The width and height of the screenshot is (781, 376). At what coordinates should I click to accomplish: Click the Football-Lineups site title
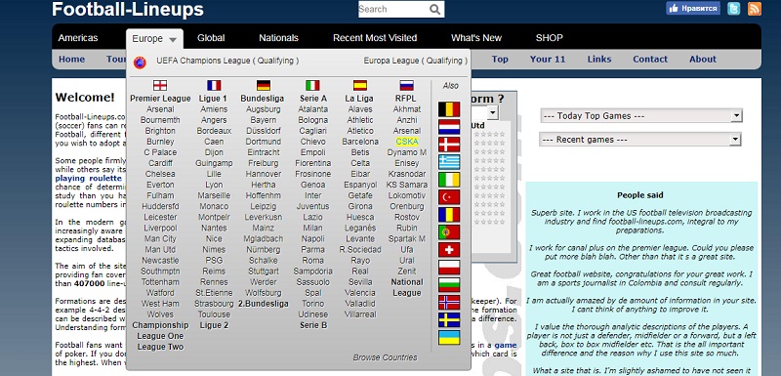128,9
